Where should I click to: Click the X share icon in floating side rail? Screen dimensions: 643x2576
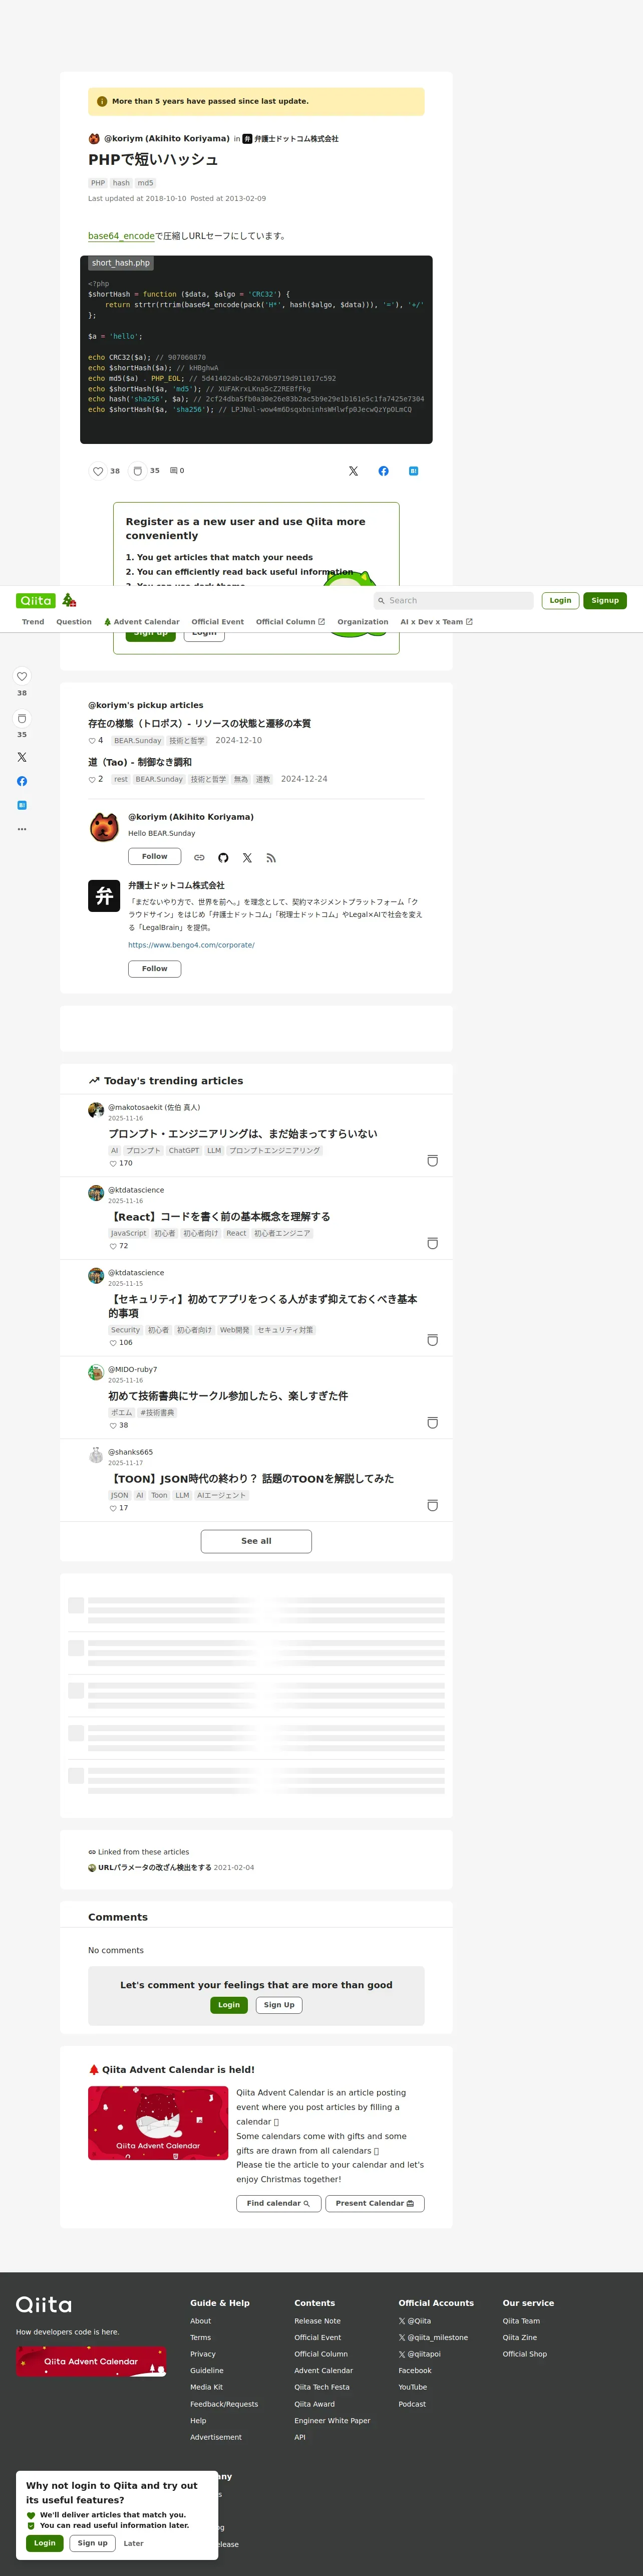click(22, 757)
